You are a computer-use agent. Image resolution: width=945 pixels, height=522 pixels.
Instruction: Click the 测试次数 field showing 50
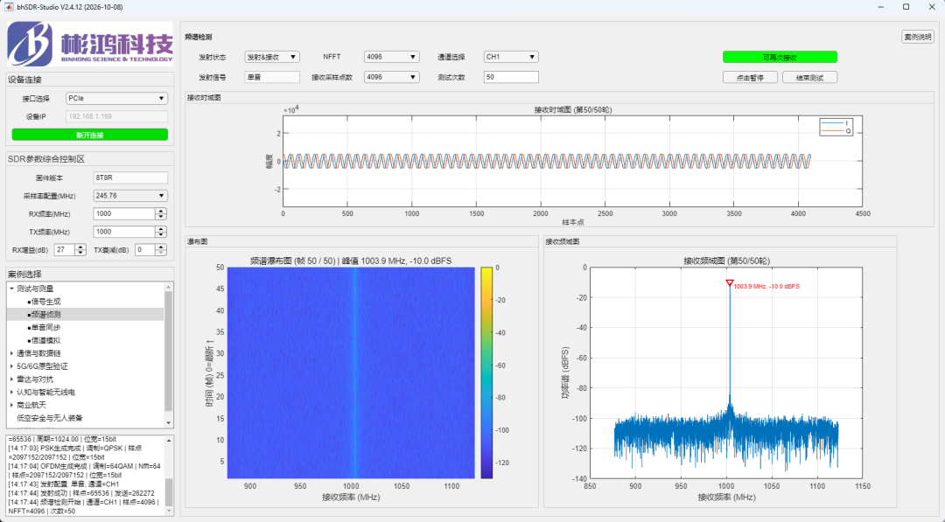(x=511, y=77)
